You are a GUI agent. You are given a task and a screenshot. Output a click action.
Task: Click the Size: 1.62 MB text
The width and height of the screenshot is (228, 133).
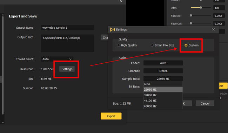tap(122, 104)
